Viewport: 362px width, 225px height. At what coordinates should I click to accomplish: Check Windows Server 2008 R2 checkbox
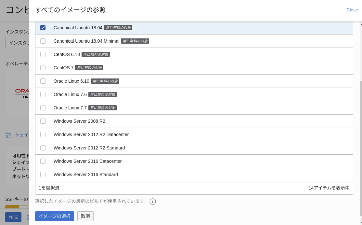click(43, 121)
